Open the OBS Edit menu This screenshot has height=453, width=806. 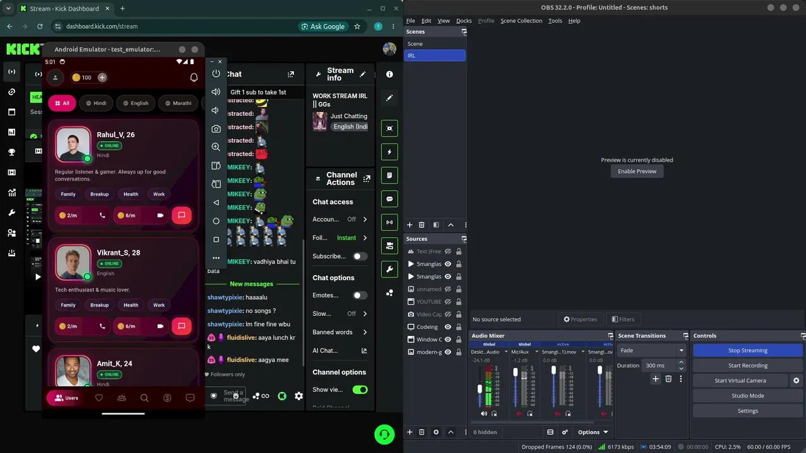[426, 21]
